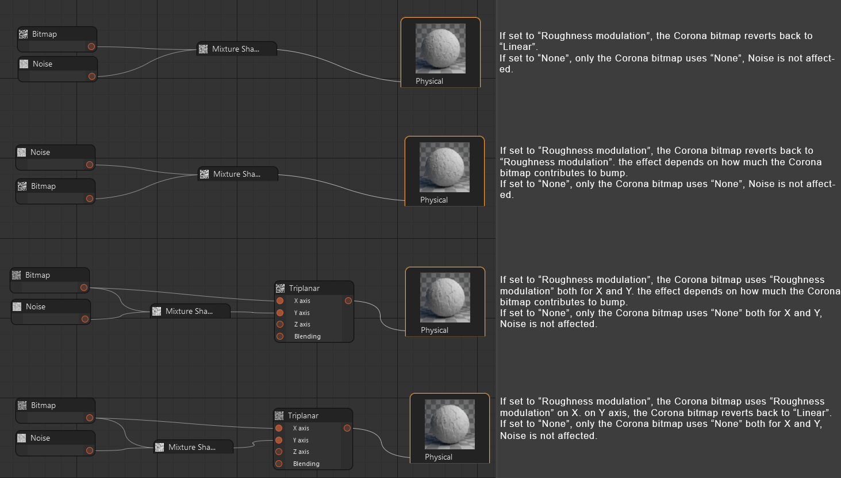
Task: Click output port of the upper Triplanar node
Action: [348, 301]
